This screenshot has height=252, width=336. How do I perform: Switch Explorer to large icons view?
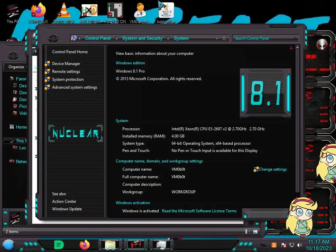pyautogui.click(x=255, y=231)
